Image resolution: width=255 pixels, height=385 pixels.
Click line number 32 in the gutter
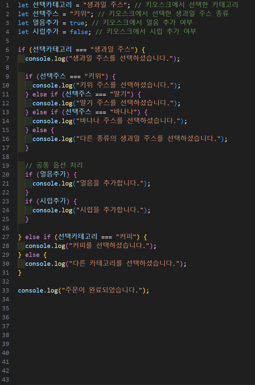coord(6,282)
